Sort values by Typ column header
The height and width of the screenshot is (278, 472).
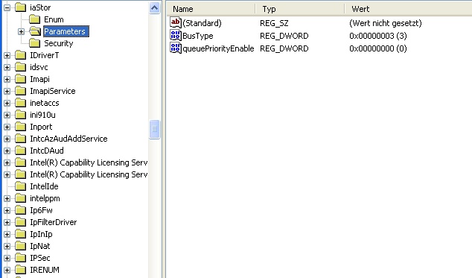coord(299,9)
